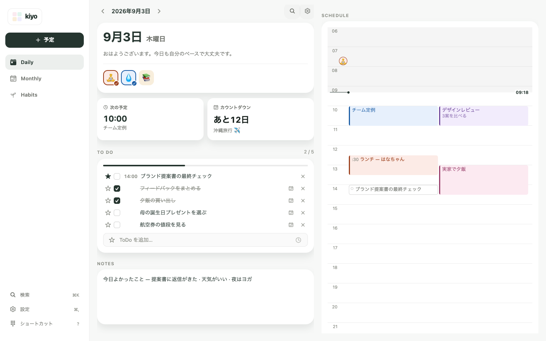
Task: Uncheck 夕飯の買い出し todo
Action: coord(117,200)
